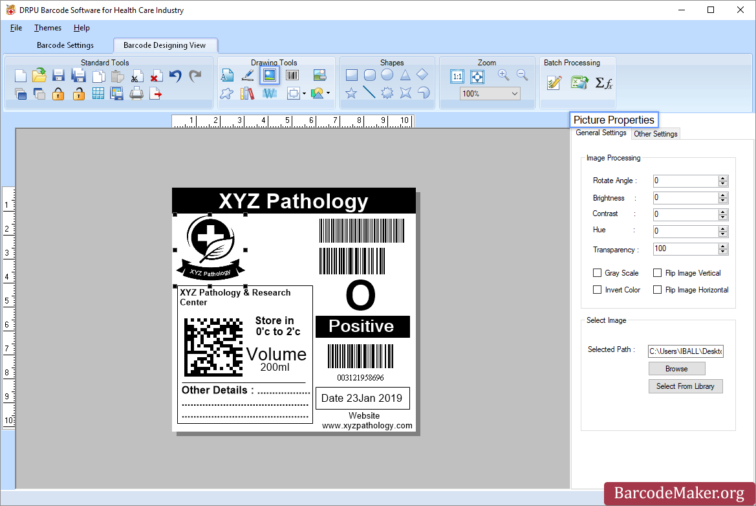Screen dimensions: 756x506
Task: Decrease the Contrast value
Action: point(722,217)
